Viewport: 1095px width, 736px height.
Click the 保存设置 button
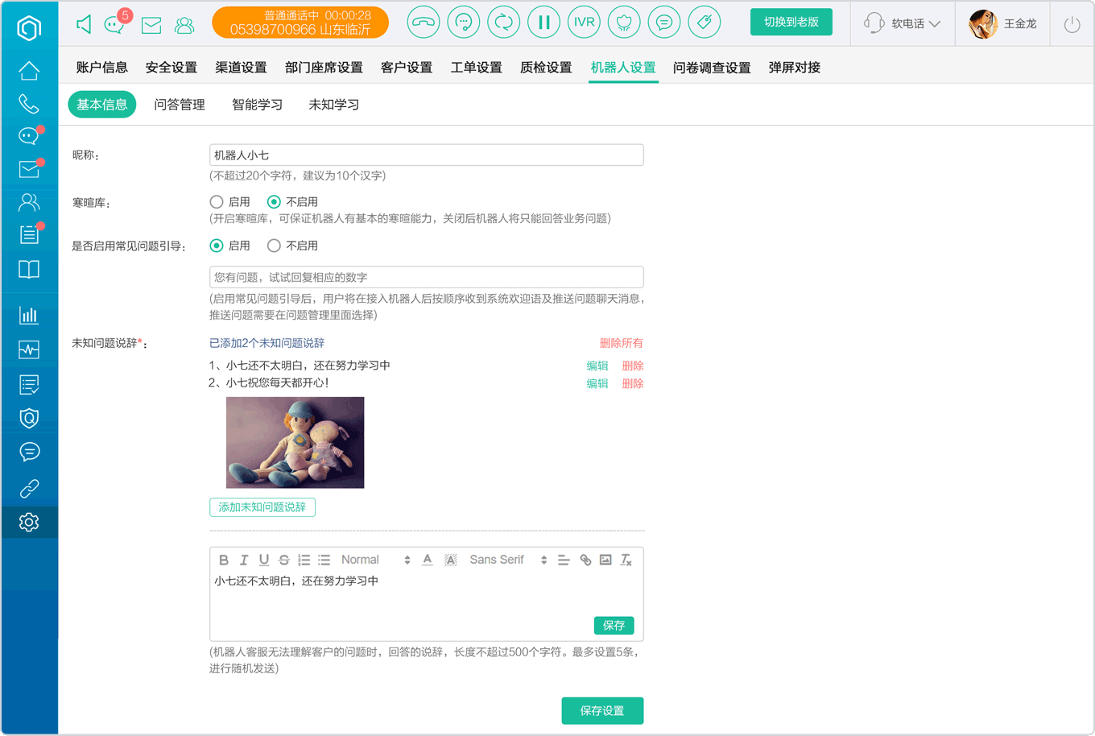click(x=602, y=710)
